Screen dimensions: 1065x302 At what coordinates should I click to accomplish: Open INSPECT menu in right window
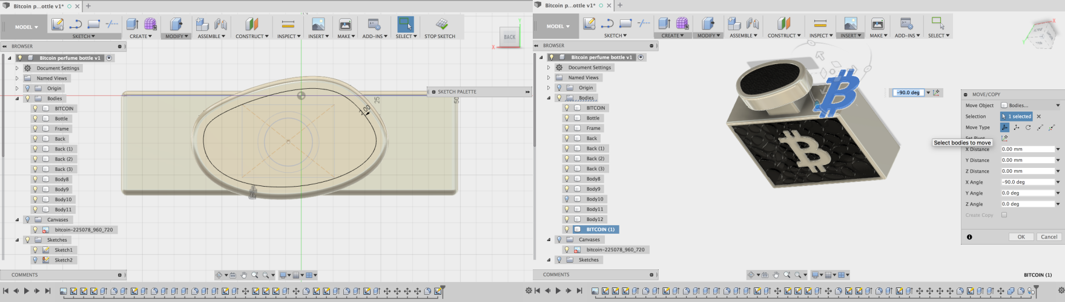pos(820,36)
